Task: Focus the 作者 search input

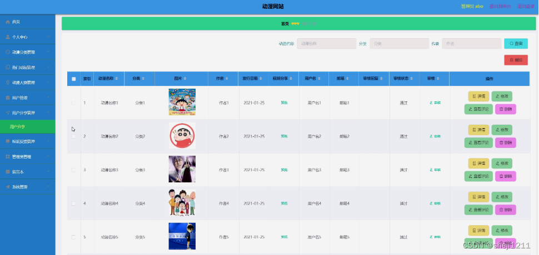Action: pyautogui.click(x=472, y=44)
